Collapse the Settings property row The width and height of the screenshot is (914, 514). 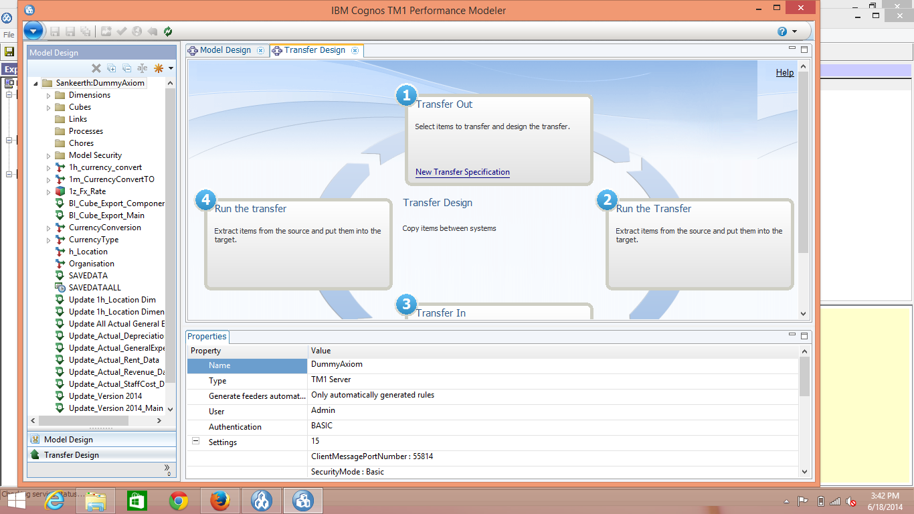click(x=196, y=441)
